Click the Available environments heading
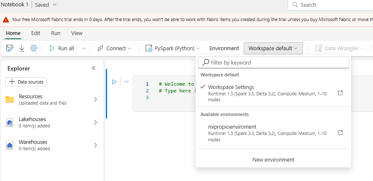This screenshot has height=181, width=373. [x=225, y=114]
